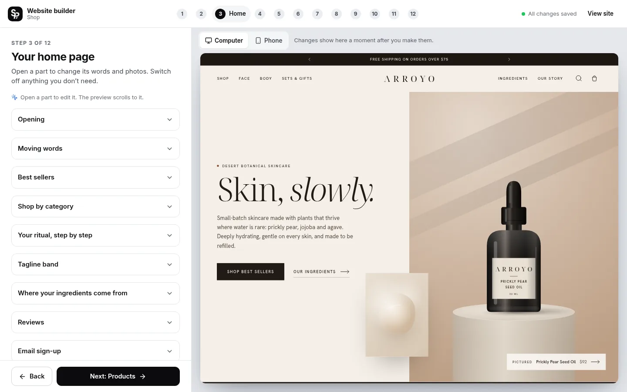Go to step 2
Screen dimensions: 627x392
pyautogui.click(x=201, y=14)
